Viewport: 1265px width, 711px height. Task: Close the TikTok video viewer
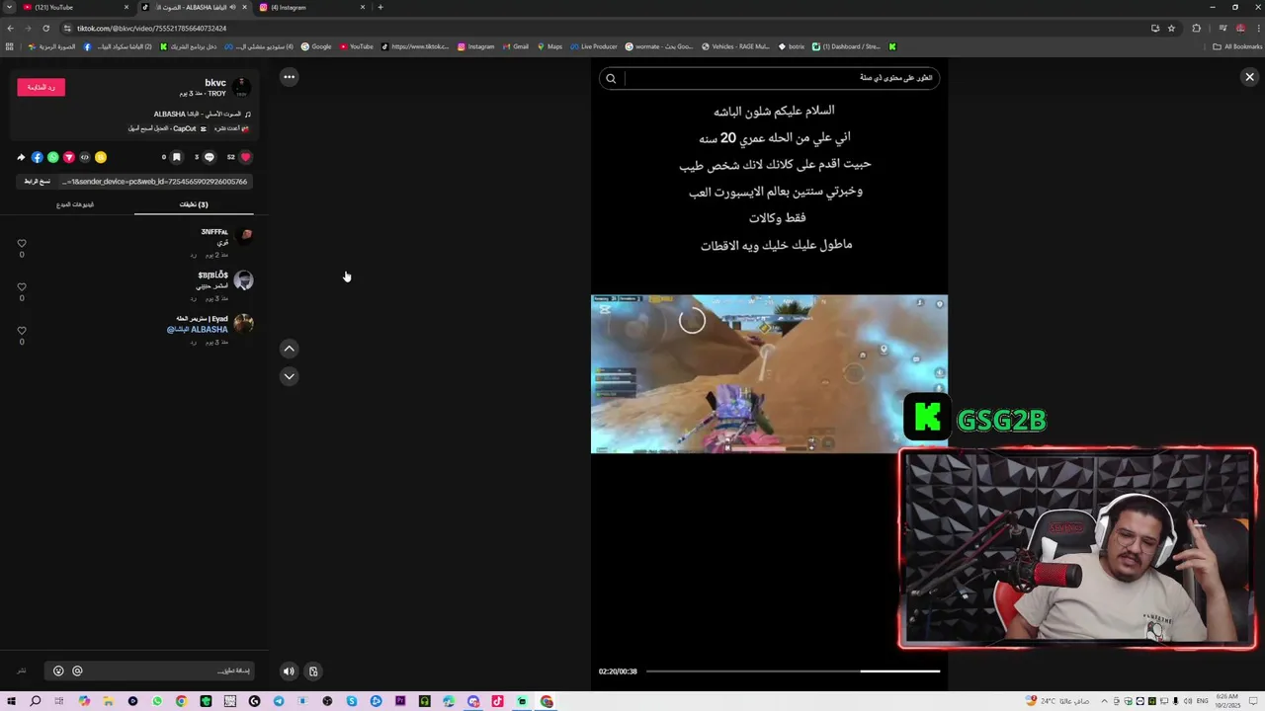pyautogui.click(x=1249, y=76)
